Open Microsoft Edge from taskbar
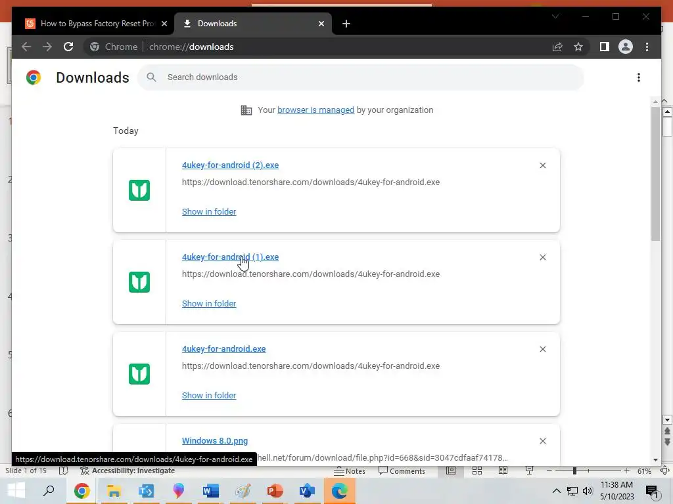673x504 pixels. (339, 491)
